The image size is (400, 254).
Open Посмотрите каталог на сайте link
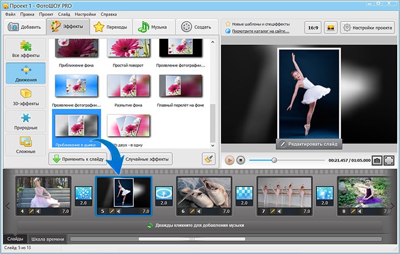[x=264, y=31]
